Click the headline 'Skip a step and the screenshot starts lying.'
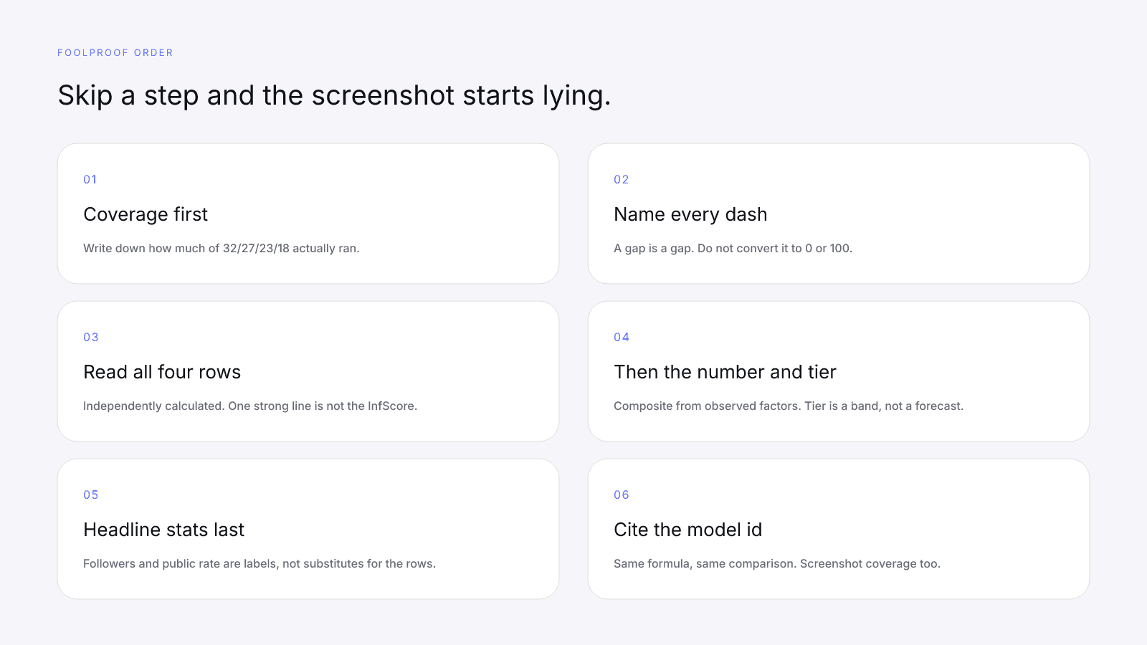The image size is (1147, 645). pos(334,95)
